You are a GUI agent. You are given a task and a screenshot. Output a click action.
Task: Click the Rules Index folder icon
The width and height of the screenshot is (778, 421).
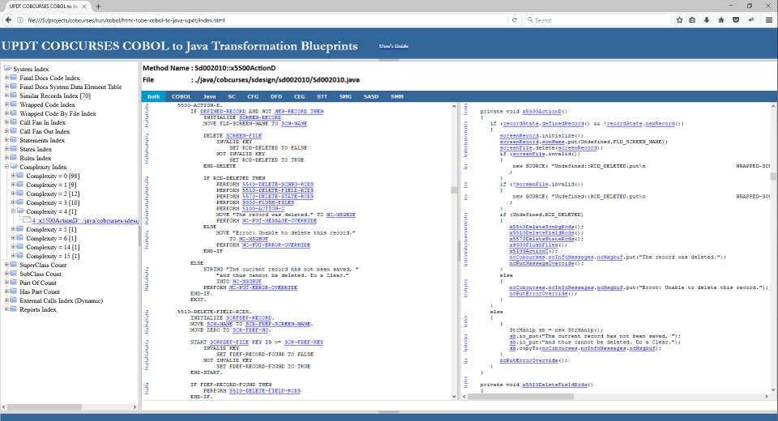click(15, 158)
